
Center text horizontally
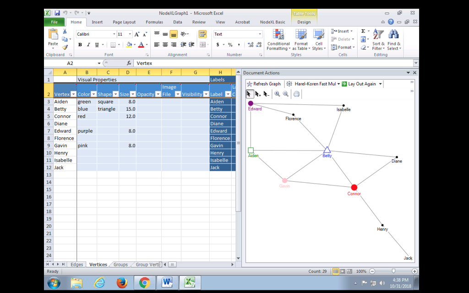pyautogui.click(x=165, y=45)
